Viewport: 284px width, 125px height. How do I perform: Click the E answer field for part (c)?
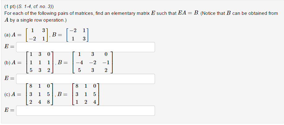point(85,111)
